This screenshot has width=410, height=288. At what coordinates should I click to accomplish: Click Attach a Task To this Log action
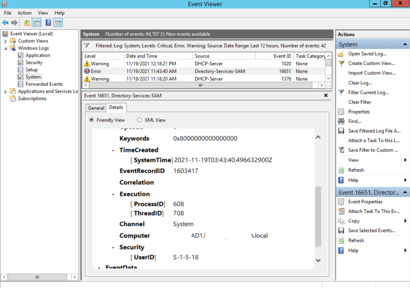point(374,141)
